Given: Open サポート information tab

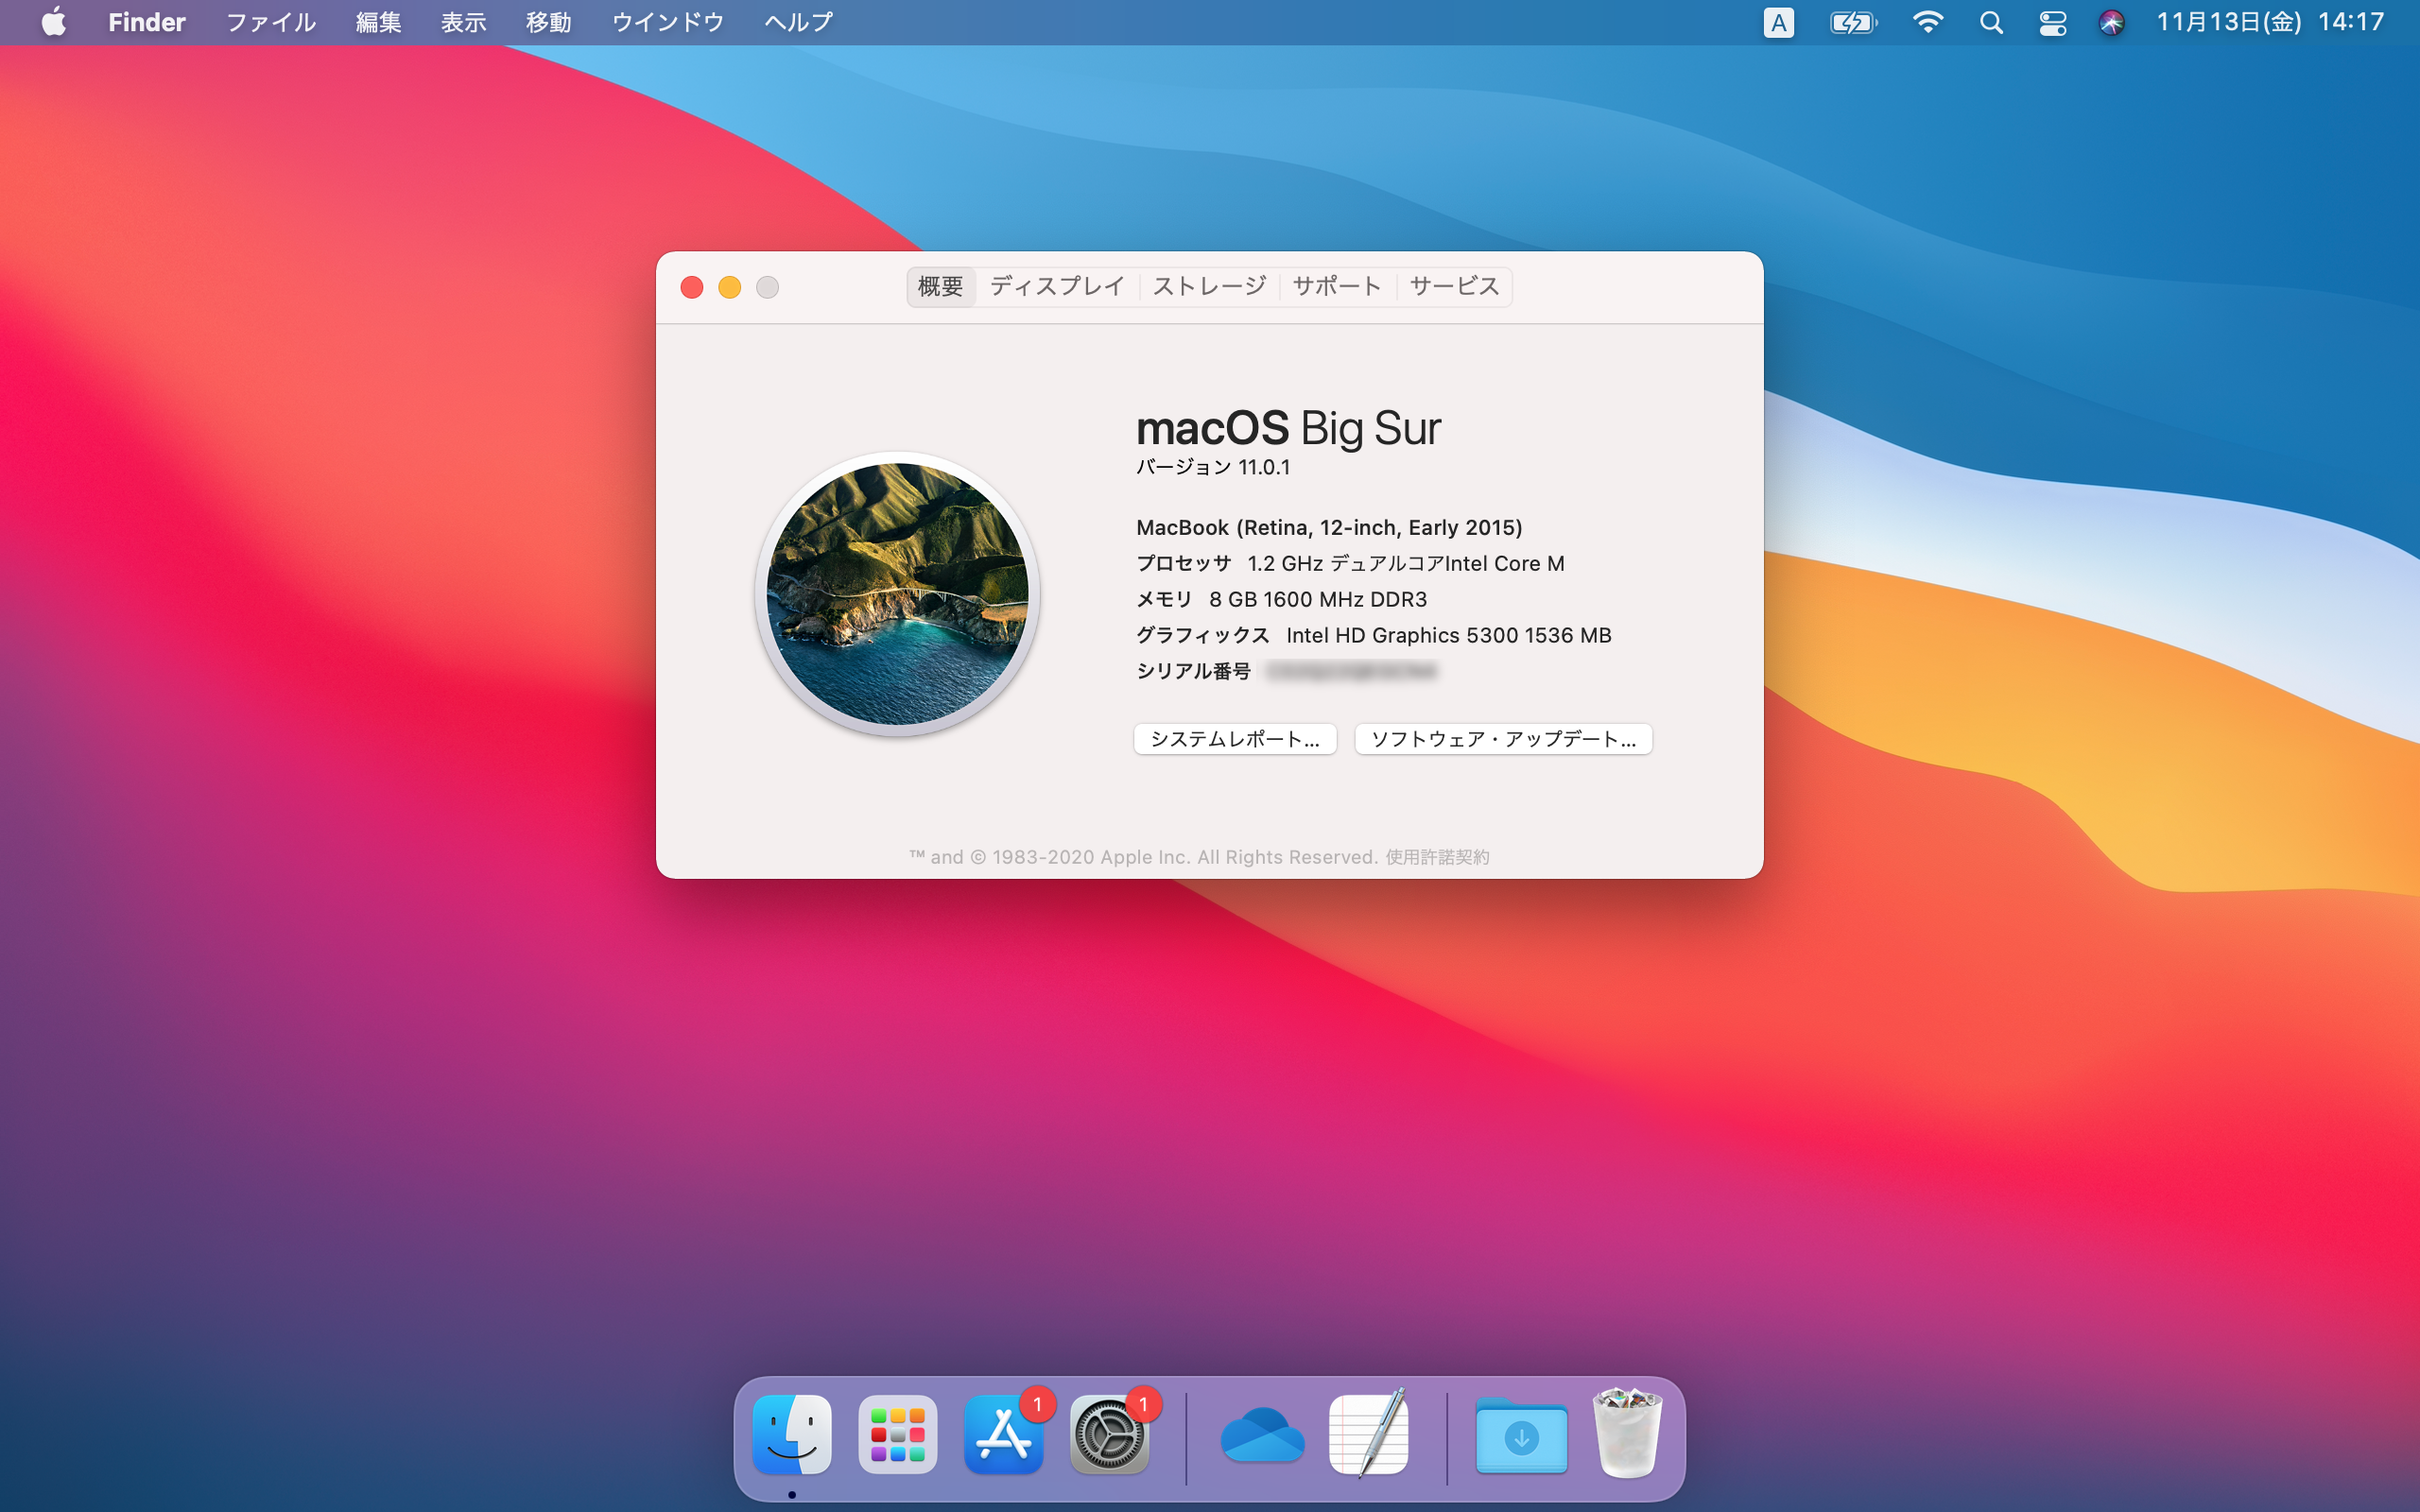Looking at the screenshot, I should [1335, 285].
